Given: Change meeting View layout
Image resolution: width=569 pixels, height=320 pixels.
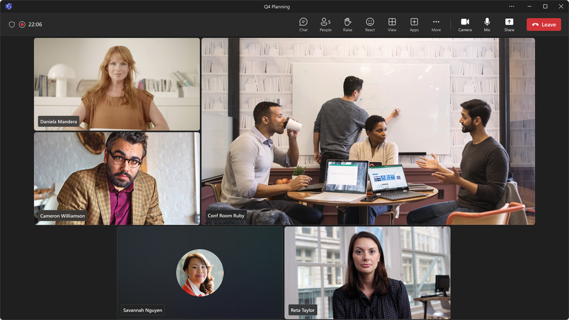Looking at the screenshot, I should pyautogui.click(x=392, y=24).
